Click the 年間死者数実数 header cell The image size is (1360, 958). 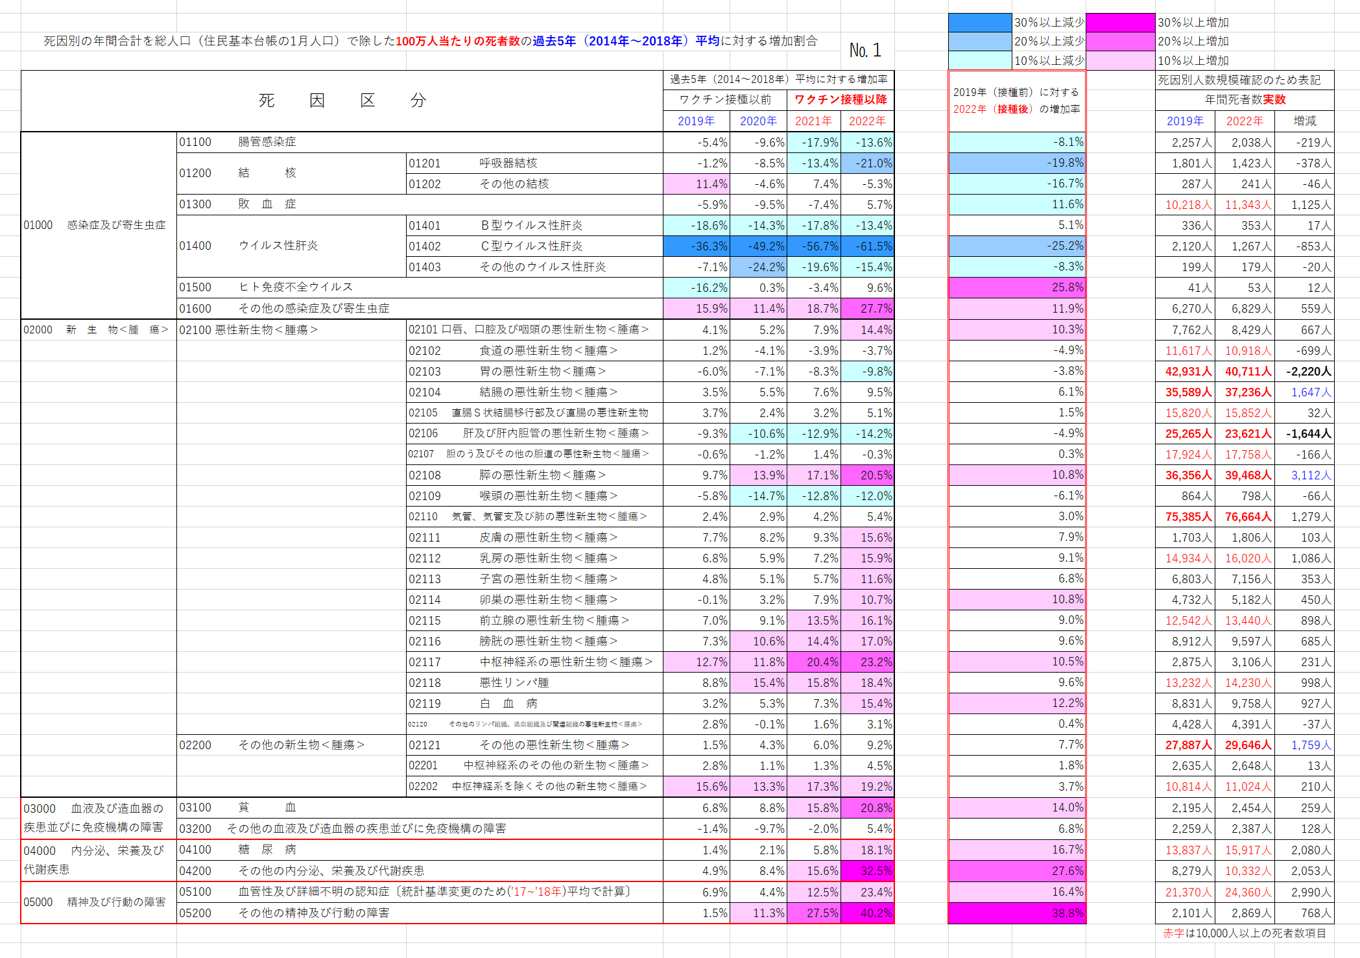[1245, 100]
